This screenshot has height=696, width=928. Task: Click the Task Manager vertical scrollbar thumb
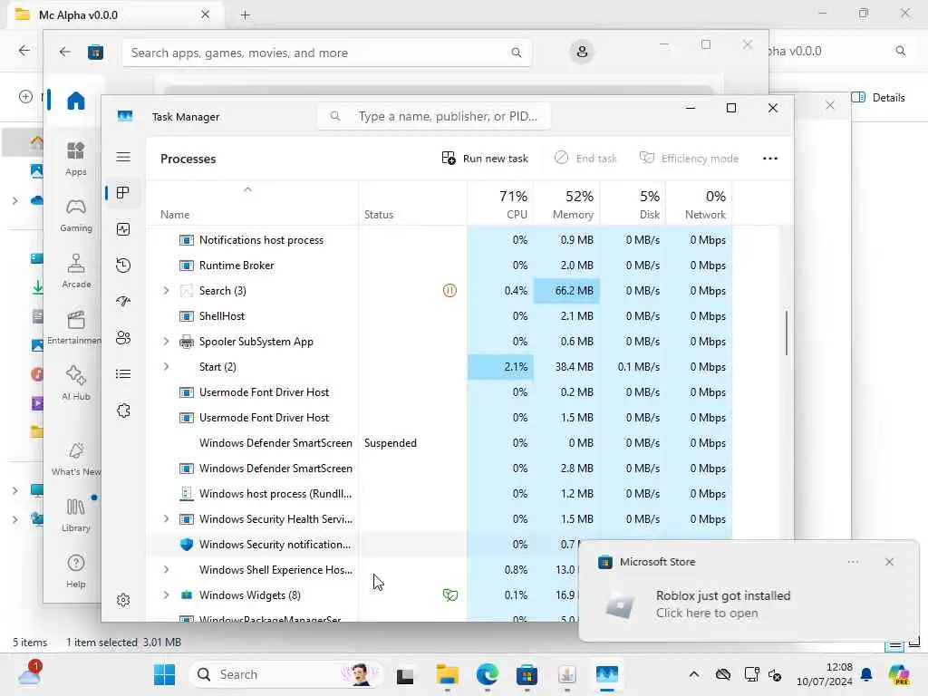tap(787, 333)
